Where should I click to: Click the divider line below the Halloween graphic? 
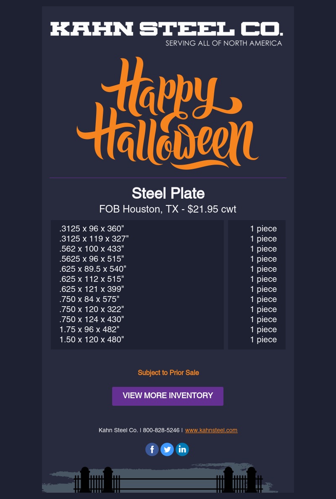168,178
